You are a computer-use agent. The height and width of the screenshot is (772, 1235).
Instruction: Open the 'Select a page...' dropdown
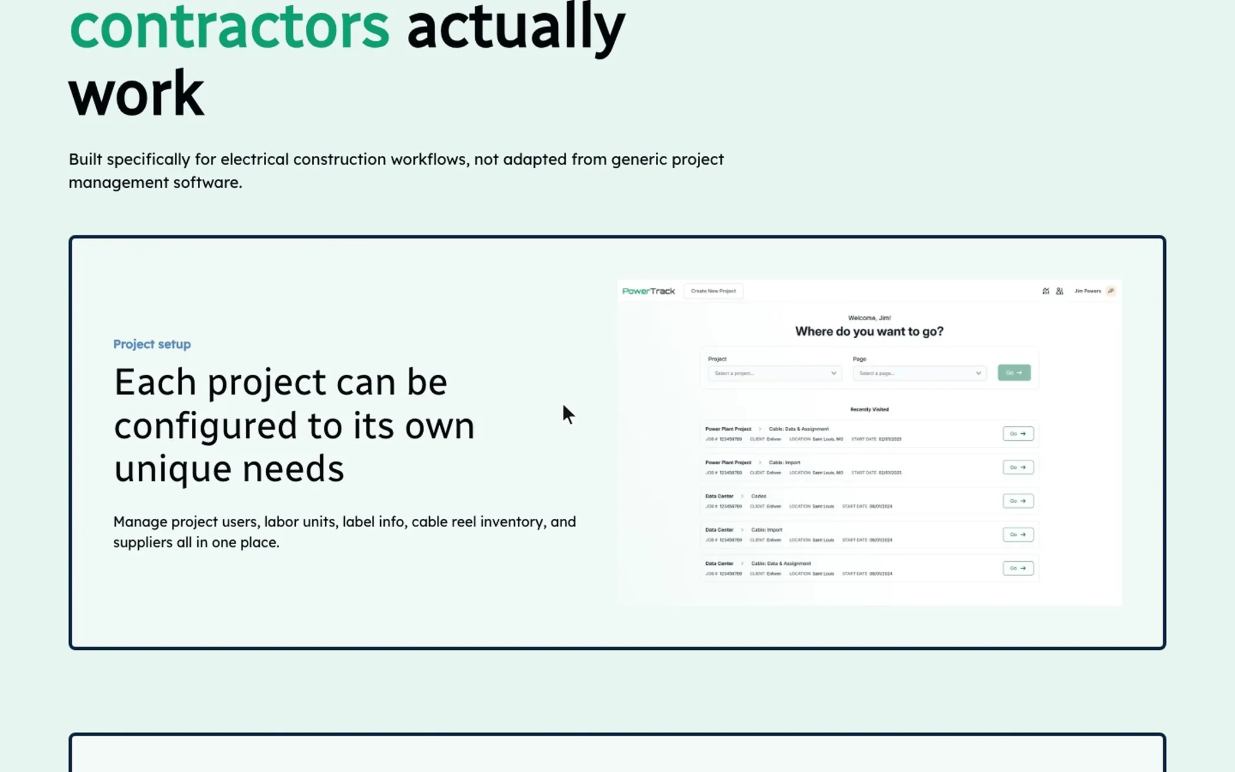pyautogui.click(x=919, y=373)
